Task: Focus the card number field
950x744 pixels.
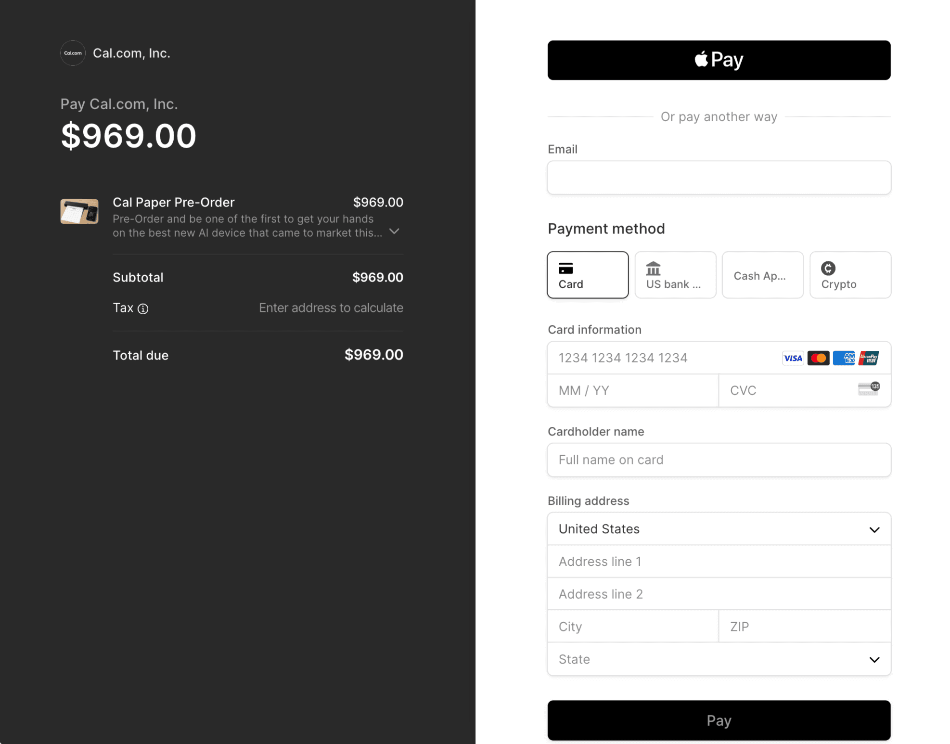Action: [x=664, y=358]
